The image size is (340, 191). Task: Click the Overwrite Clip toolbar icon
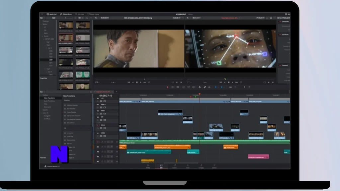tap(189, 87)
